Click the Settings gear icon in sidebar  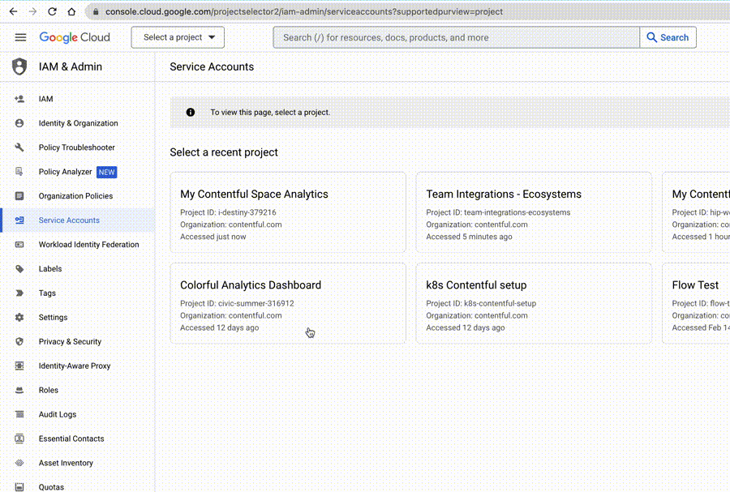click(x=19, y=318)
